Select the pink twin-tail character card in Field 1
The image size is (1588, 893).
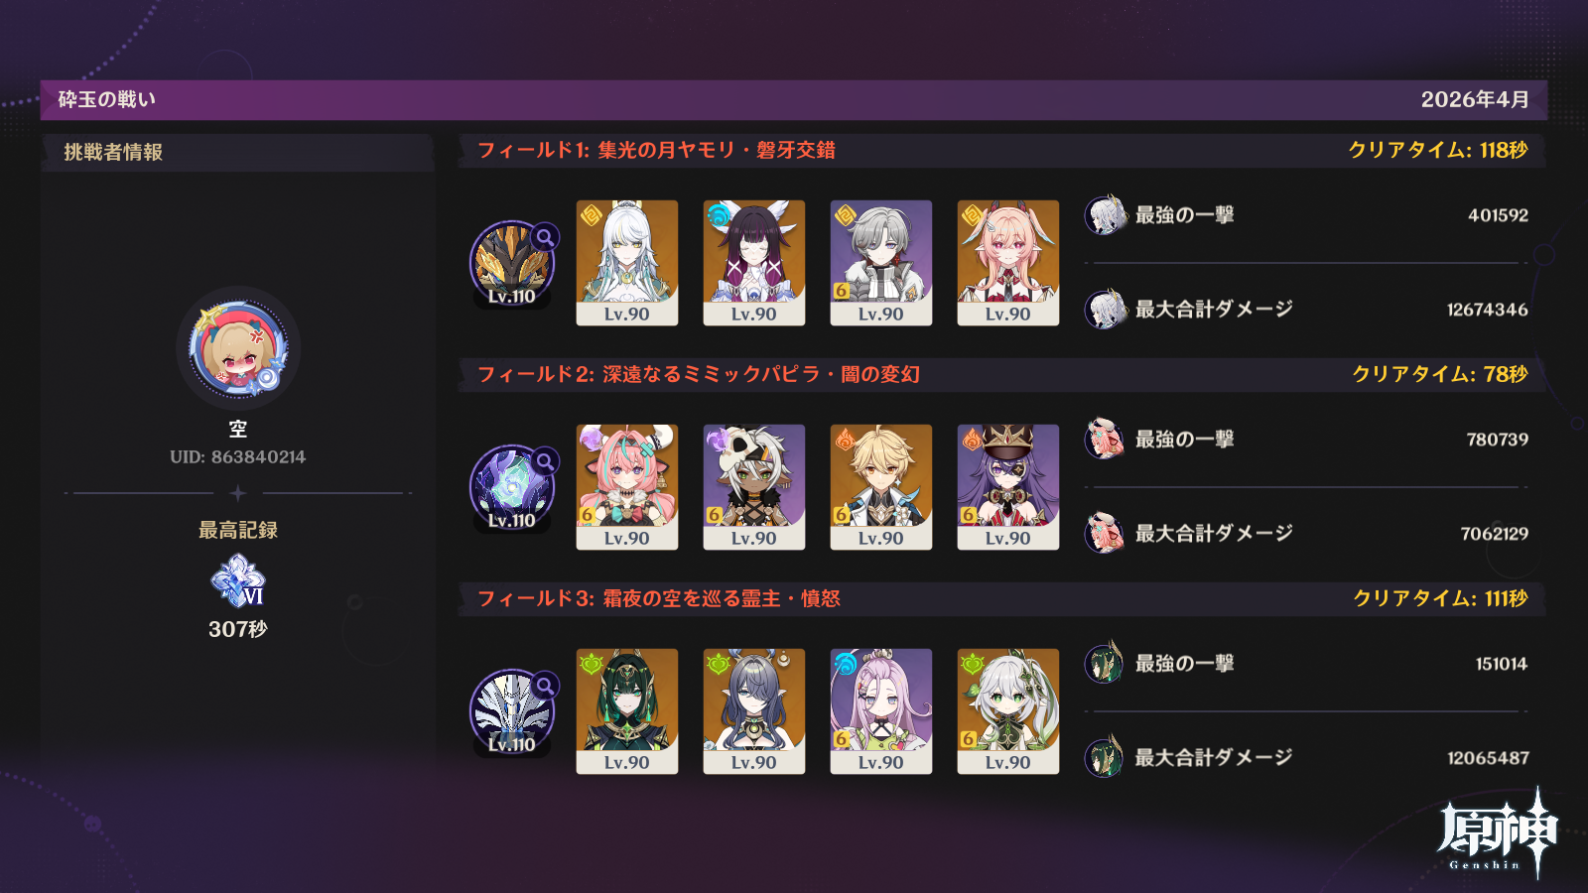coord(1008,263)
